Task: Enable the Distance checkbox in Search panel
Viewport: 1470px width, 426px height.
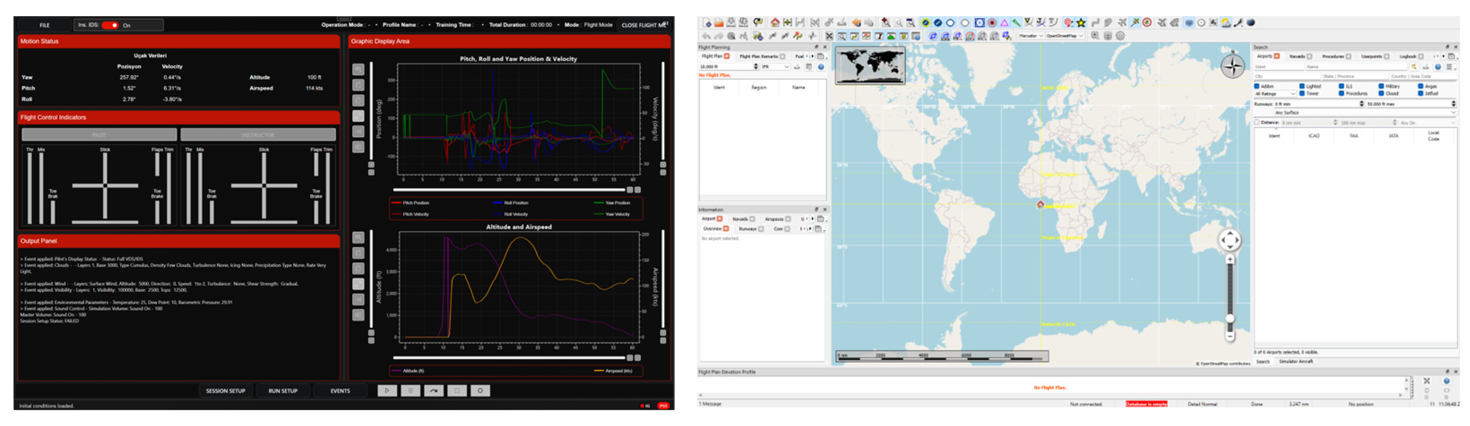Action: pos(1257,122)
